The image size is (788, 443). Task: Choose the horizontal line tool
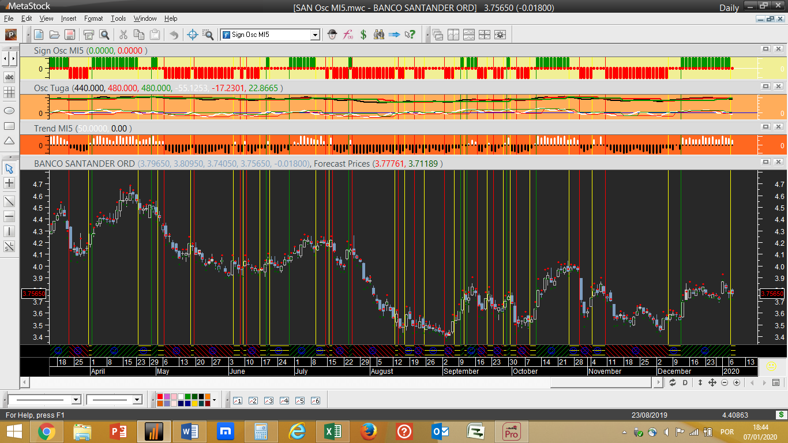pyautogui.click(x=9, y=216)
